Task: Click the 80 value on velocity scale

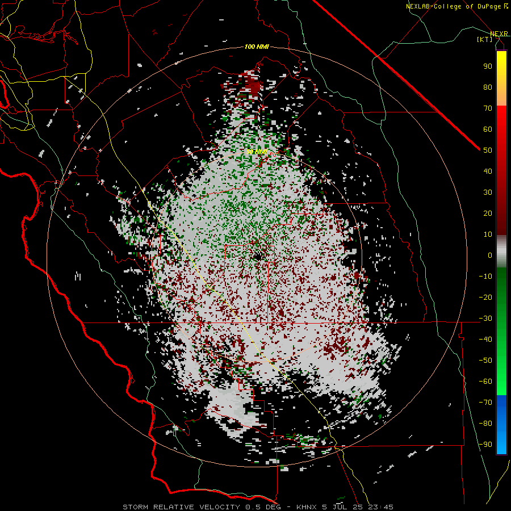Action: 488,87
